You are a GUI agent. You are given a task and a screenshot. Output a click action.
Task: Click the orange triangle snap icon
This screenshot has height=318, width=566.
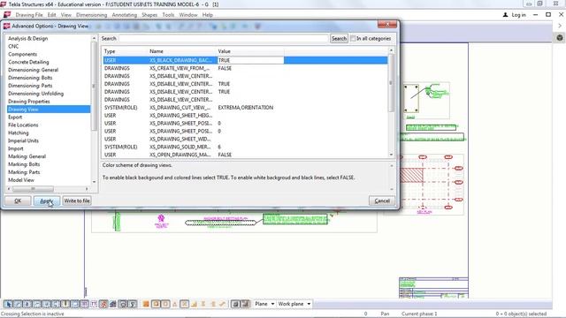[175, 304]
